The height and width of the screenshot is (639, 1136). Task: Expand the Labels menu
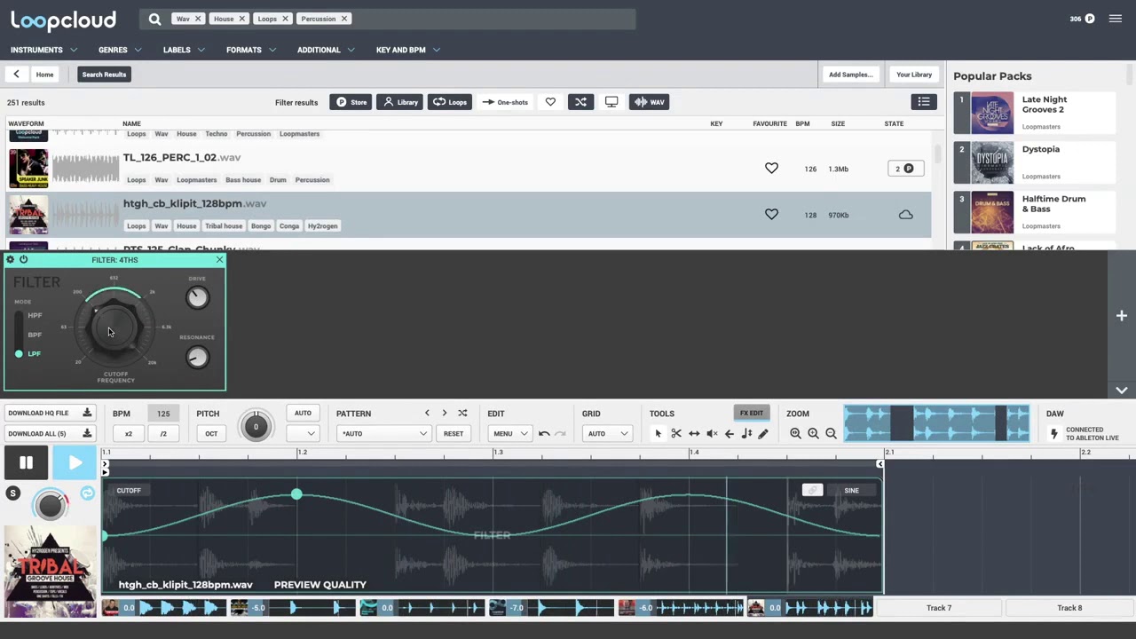(x=184, y=50)
